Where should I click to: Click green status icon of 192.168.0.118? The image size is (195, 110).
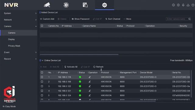[80, 77]
